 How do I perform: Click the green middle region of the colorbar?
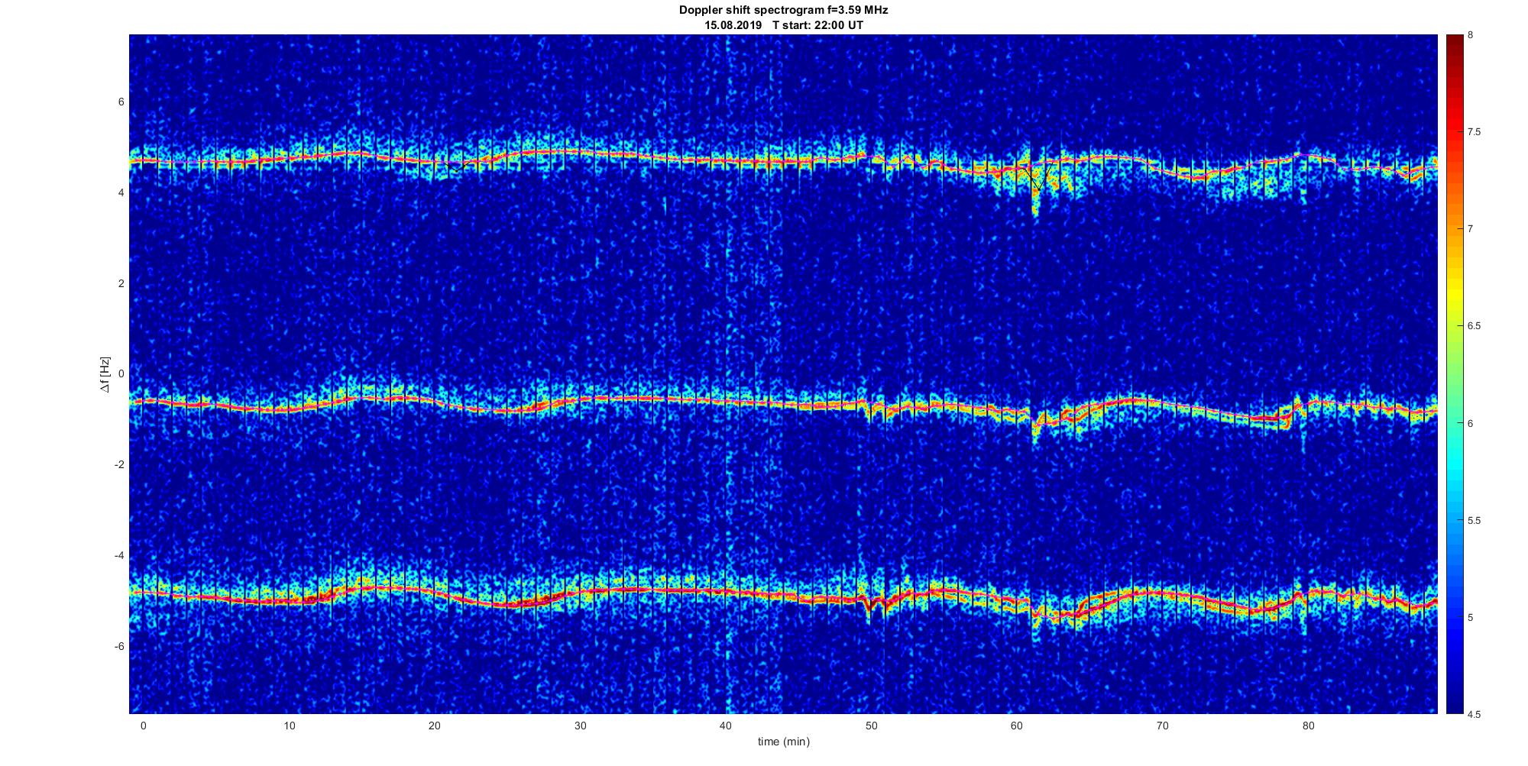pyautogui.click(x=1453, y=374)
